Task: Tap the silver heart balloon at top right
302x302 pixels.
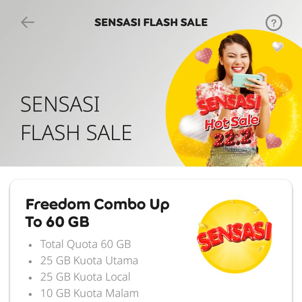Action: coord(278,47)
